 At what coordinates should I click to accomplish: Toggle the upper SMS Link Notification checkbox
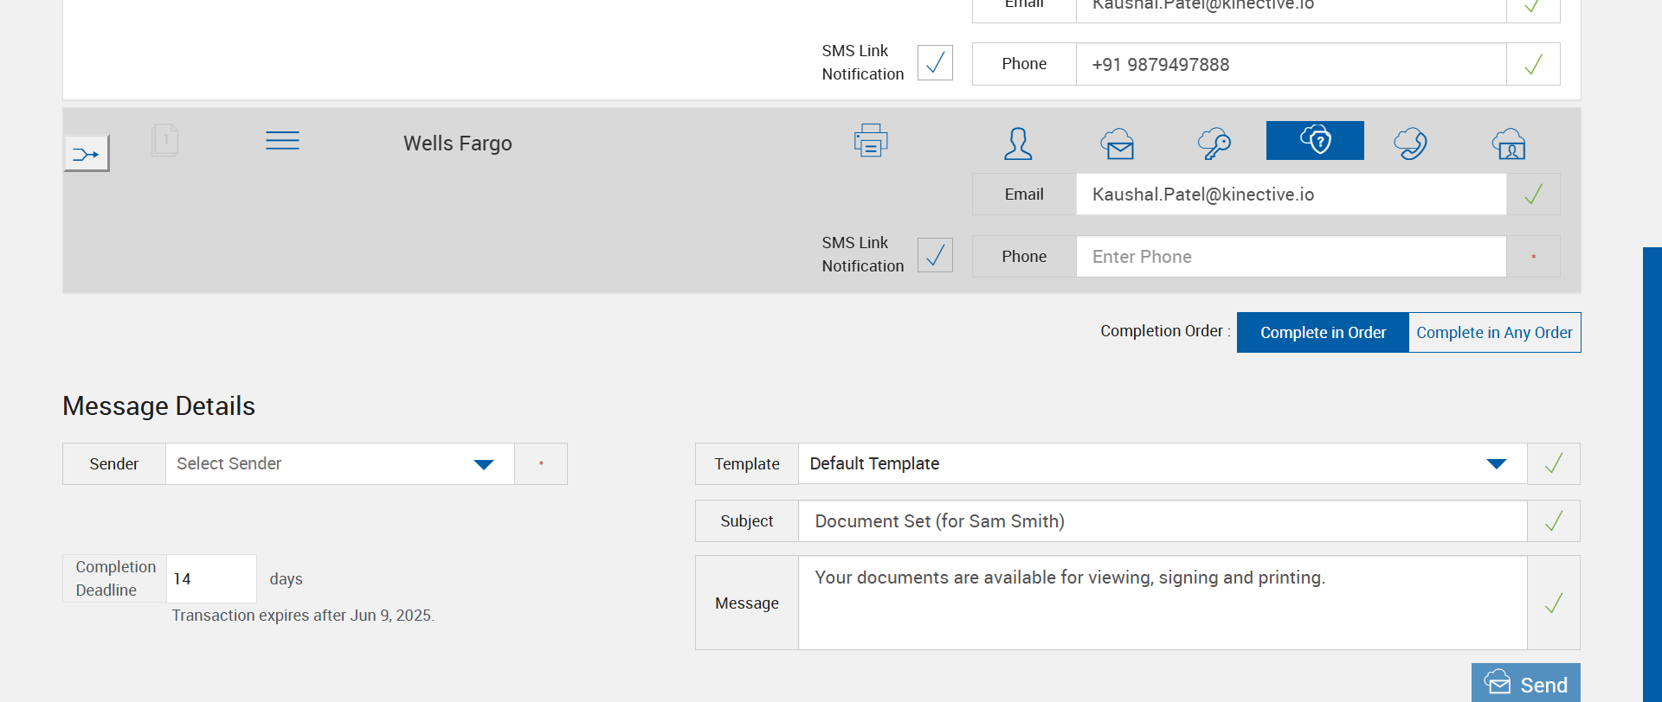(x=935, y=63)
